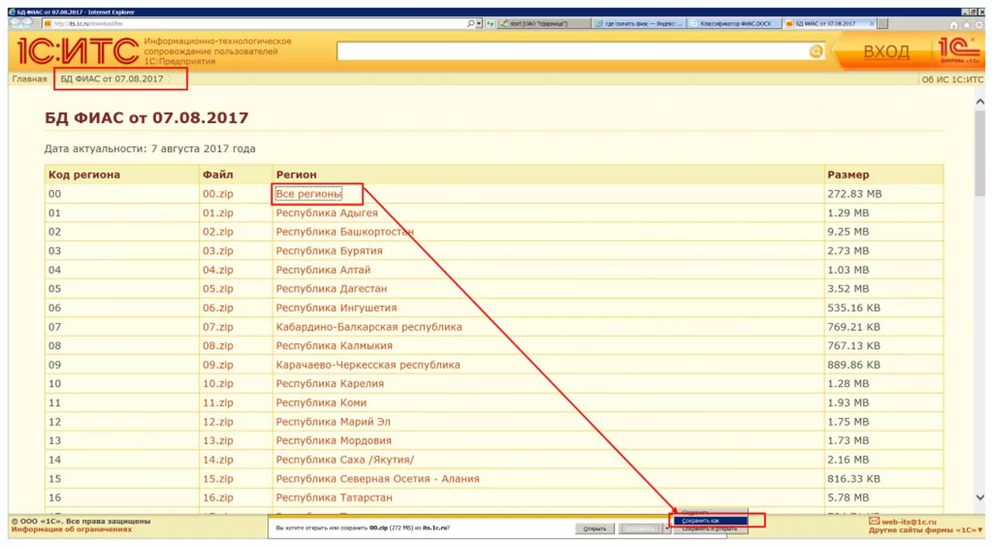993x547 pixels.
Task: Click the Республика Мордовия link
Action: (333, 441)
